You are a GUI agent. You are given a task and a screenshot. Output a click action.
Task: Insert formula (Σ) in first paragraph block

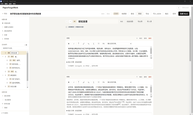pyautogui.click(x=93, y=44)
